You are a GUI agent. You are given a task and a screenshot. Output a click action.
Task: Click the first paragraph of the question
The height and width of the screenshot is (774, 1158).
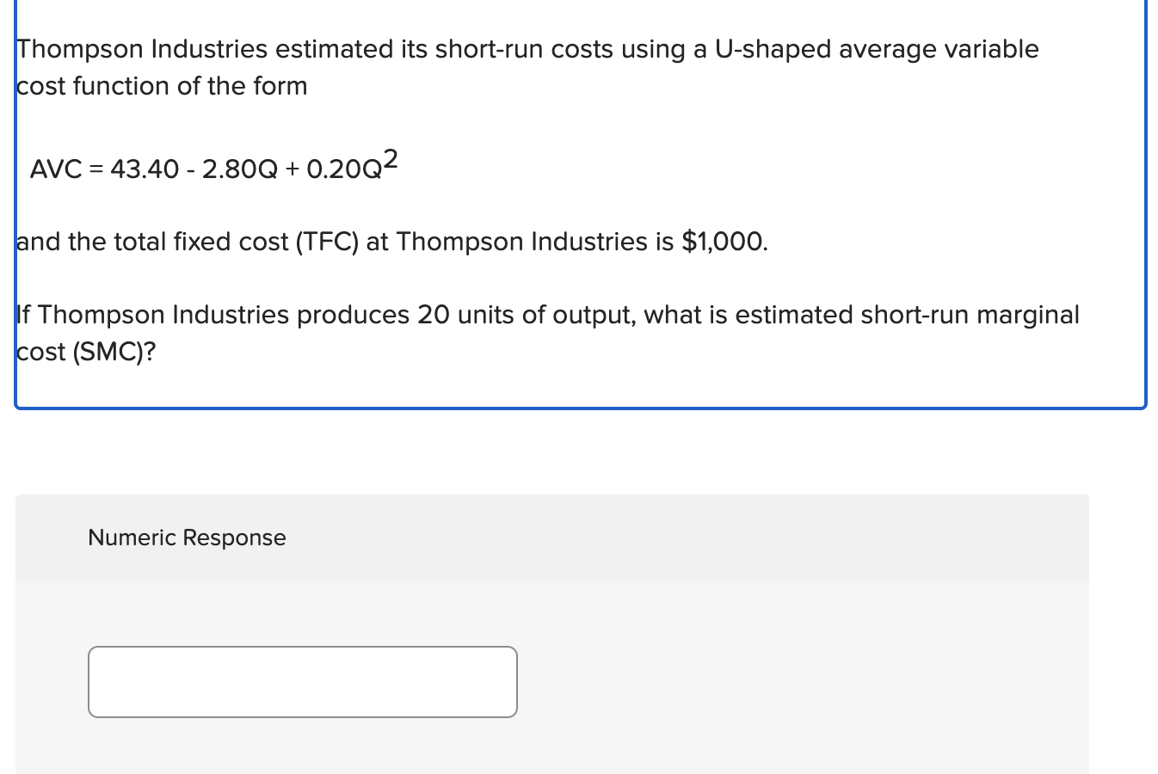click(x=527, y=67)
